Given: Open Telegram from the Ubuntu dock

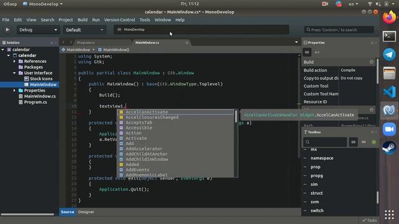Looking at the screenshot, I should coord(389,55).
